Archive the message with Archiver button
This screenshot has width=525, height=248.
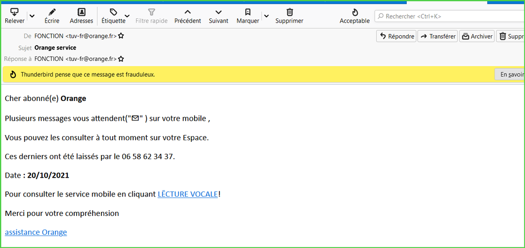tap(477, 36)
